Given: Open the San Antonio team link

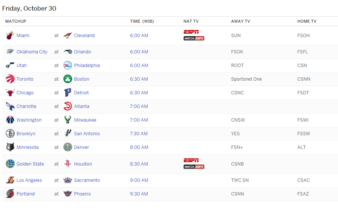Looking at the screenshot, I should pos(87,134).
